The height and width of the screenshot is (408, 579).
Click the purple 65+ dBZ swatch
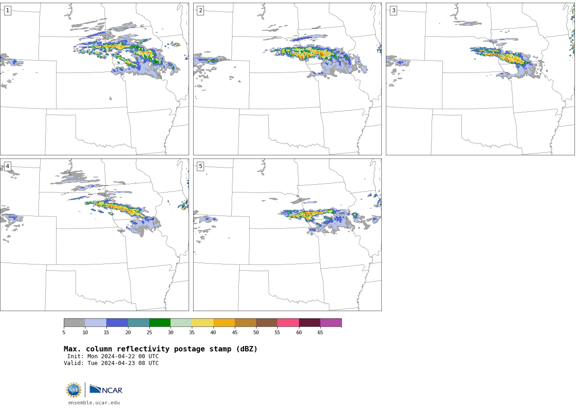(331, 322)
